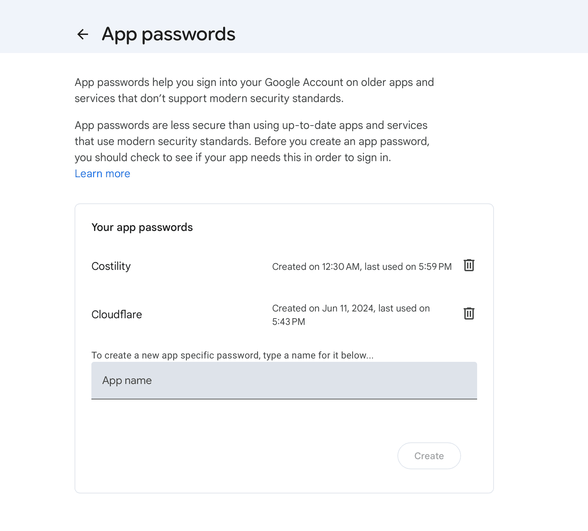Click the 'To create a new app specific password' label
588x531 pixels.
(232, 355)
